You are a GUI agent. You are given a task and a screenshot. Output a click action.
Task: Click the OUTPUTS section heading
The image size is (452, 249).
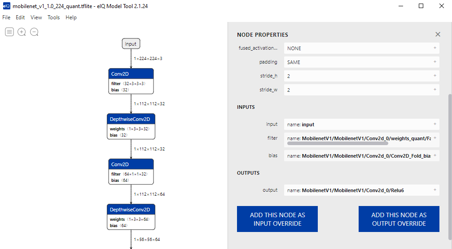tap(248, 173)
